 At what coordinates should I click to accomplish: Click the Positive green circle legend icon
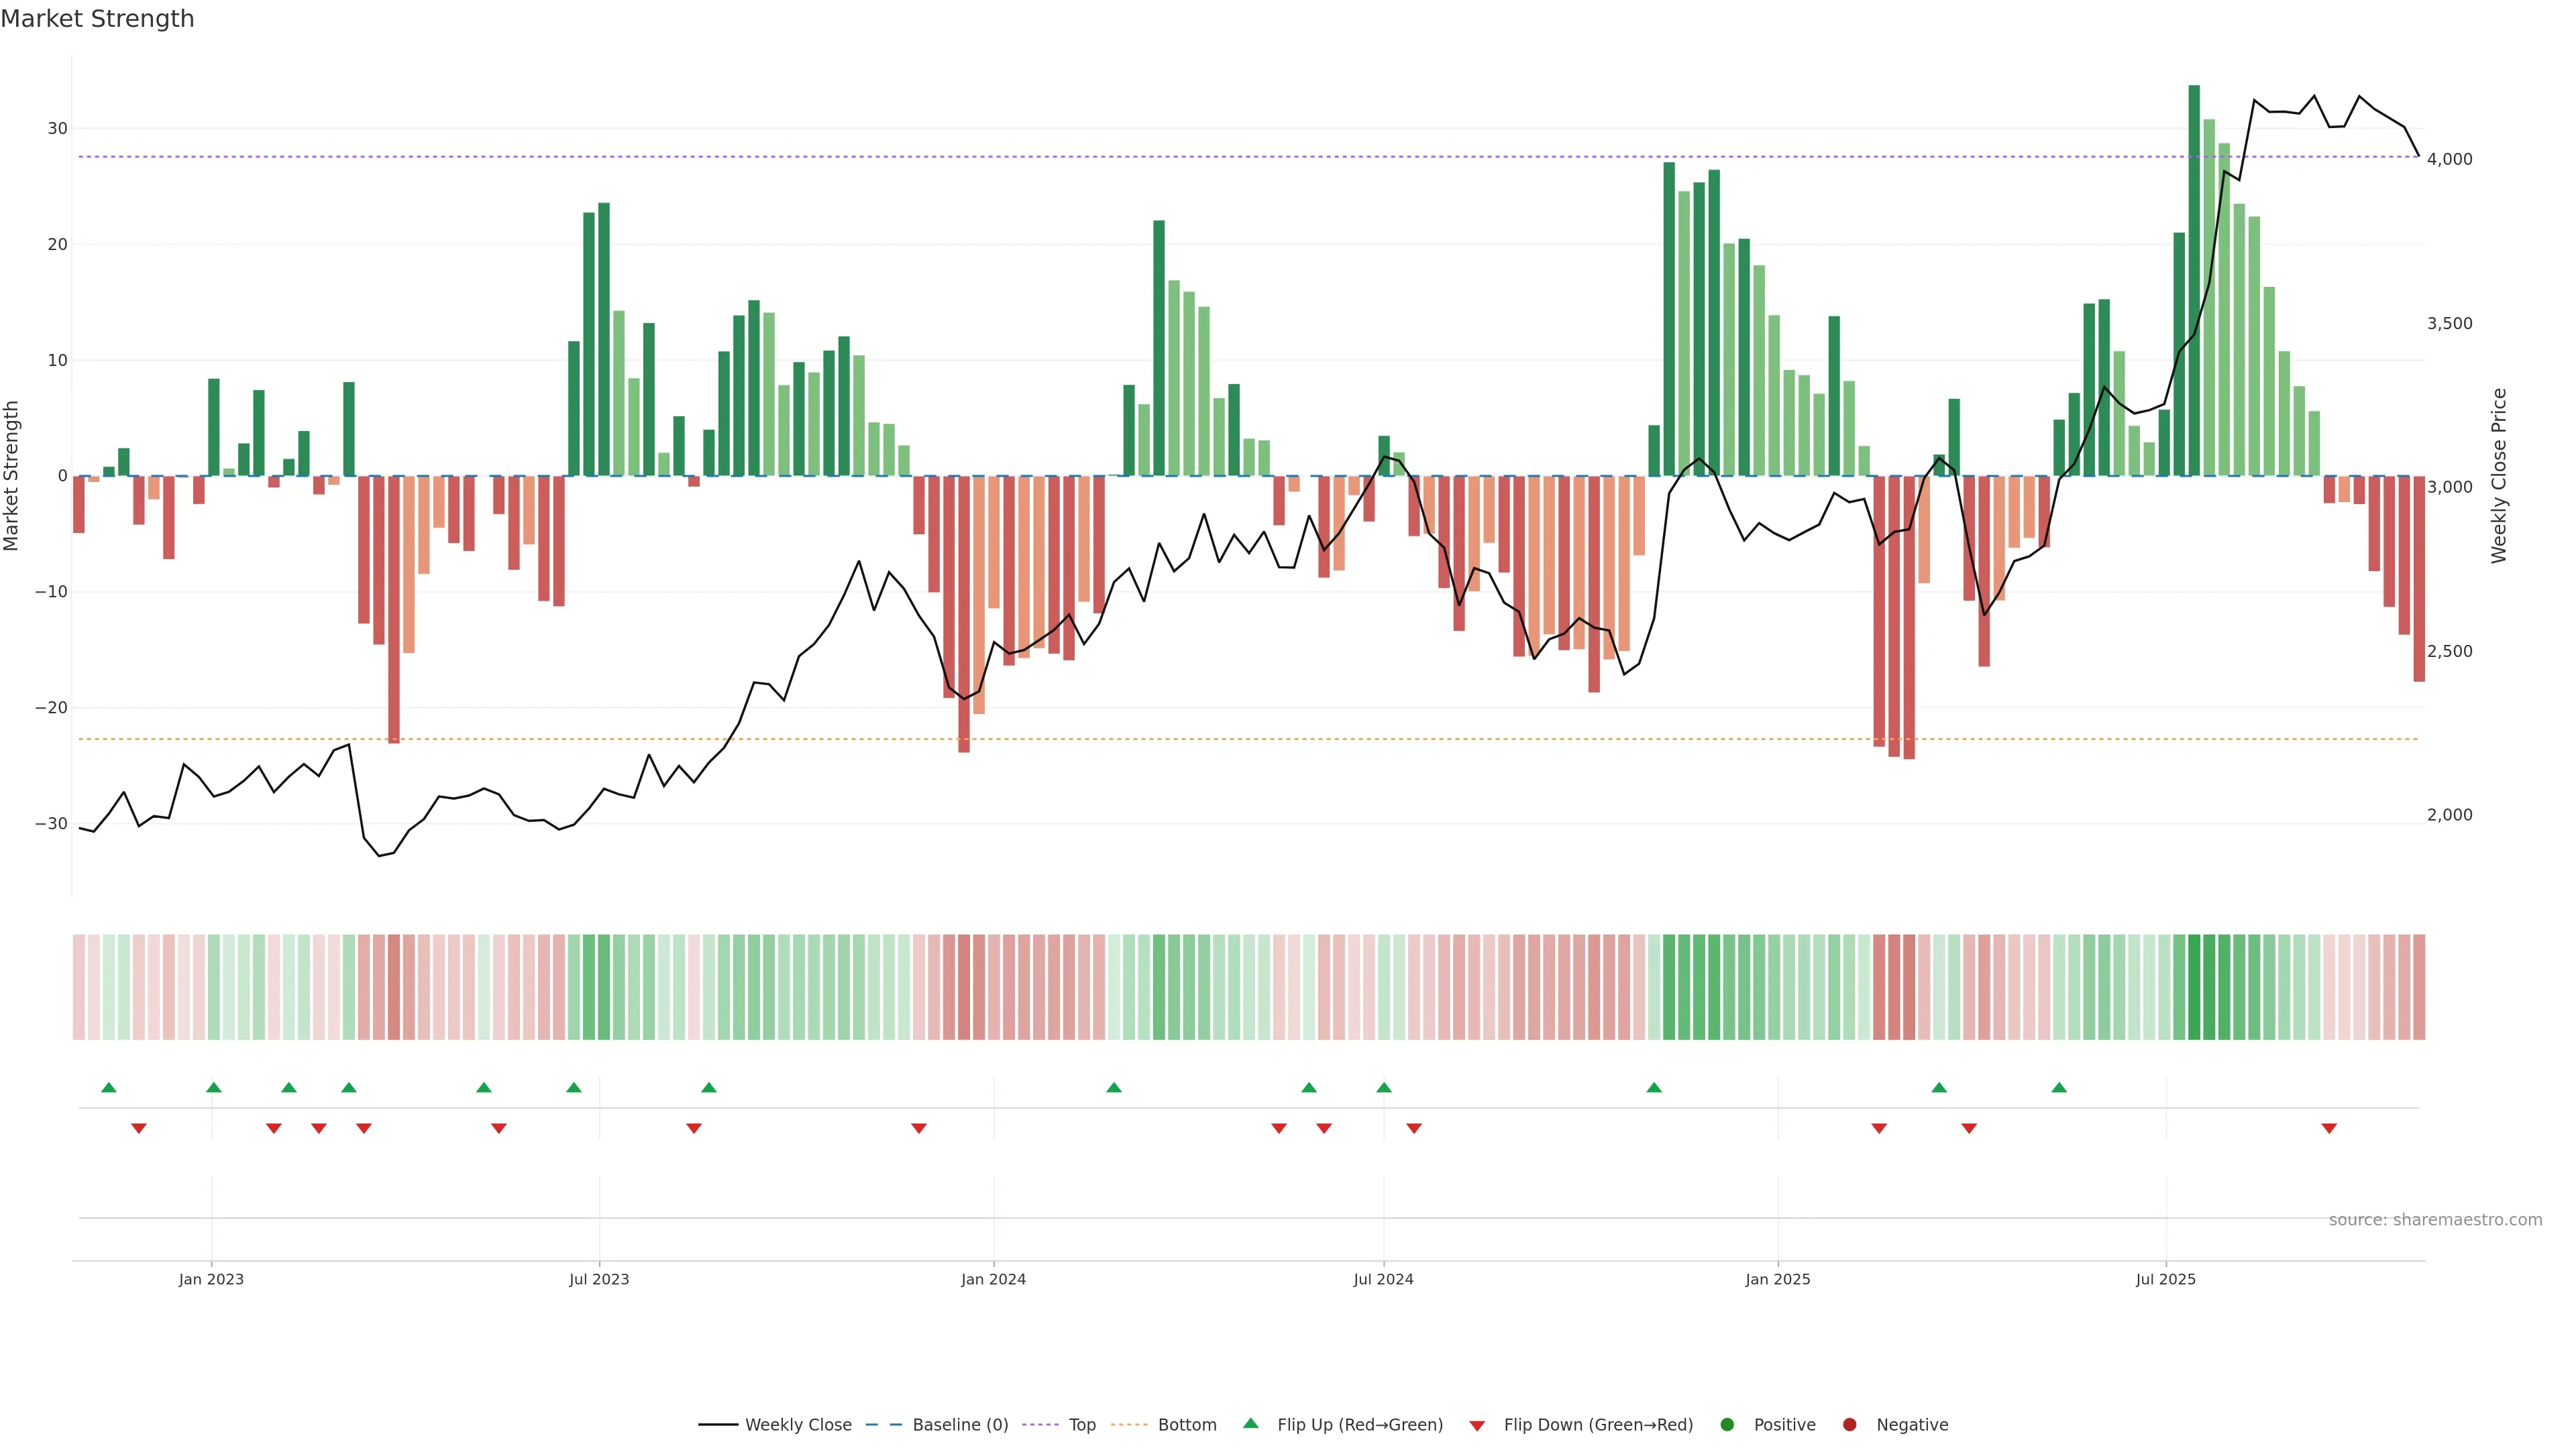click(1727, 1425)
